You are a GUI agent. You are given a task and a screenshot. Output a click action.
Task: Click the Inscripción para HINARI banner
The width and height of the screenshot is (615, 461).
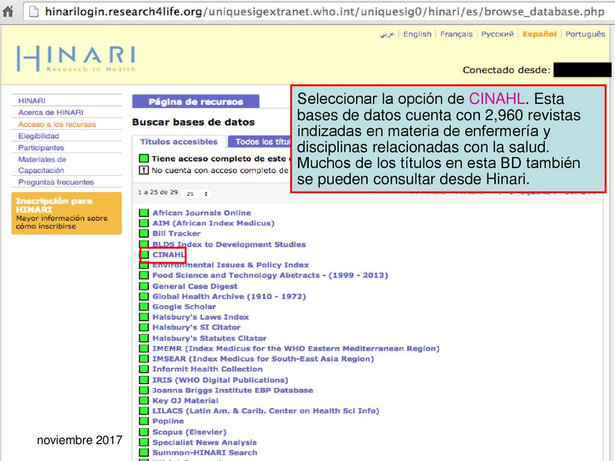66,213
